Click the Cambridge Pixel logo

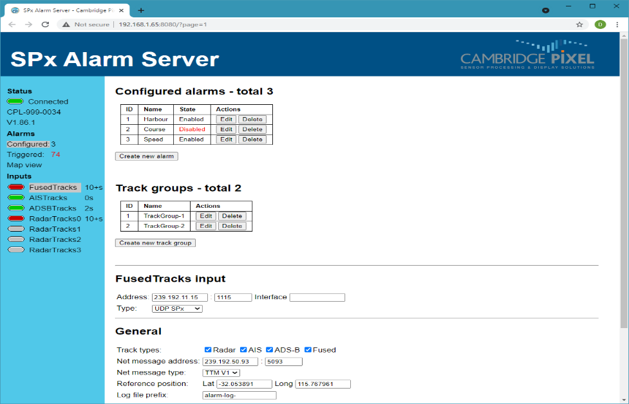click(527, 55)
